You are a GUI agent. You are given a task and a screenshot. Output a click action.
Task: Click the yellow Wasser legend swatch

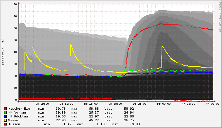pos(5,120)
